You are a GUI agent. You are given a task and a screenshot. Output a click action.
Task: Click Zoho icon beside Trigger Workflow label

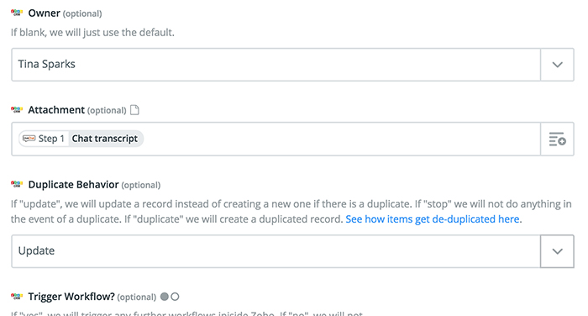[17, 297]
